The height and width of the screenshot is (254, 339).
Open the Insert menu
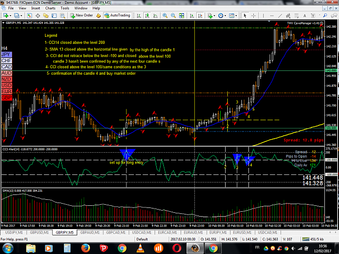click(x=35, y=8)
